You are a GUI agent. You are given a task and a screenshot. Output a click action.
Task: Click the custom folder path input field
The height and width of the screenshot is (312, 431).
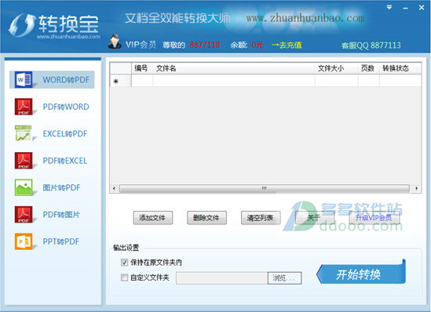(222, 278)
